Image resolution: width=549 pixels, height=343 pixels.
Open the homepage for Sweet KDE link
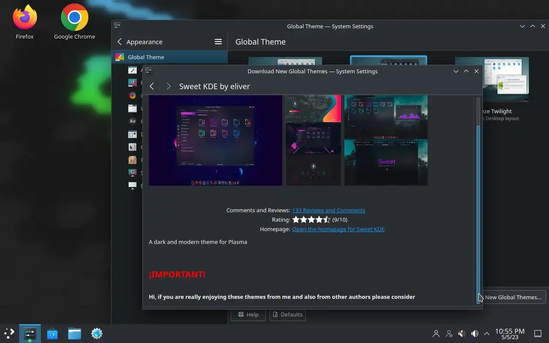pos(338,229)
